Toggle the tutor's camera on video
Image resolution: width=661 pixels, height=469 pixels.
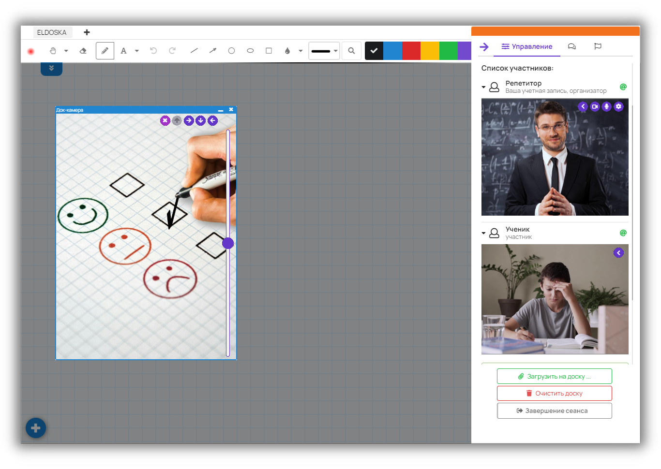[x=595, y=106]
